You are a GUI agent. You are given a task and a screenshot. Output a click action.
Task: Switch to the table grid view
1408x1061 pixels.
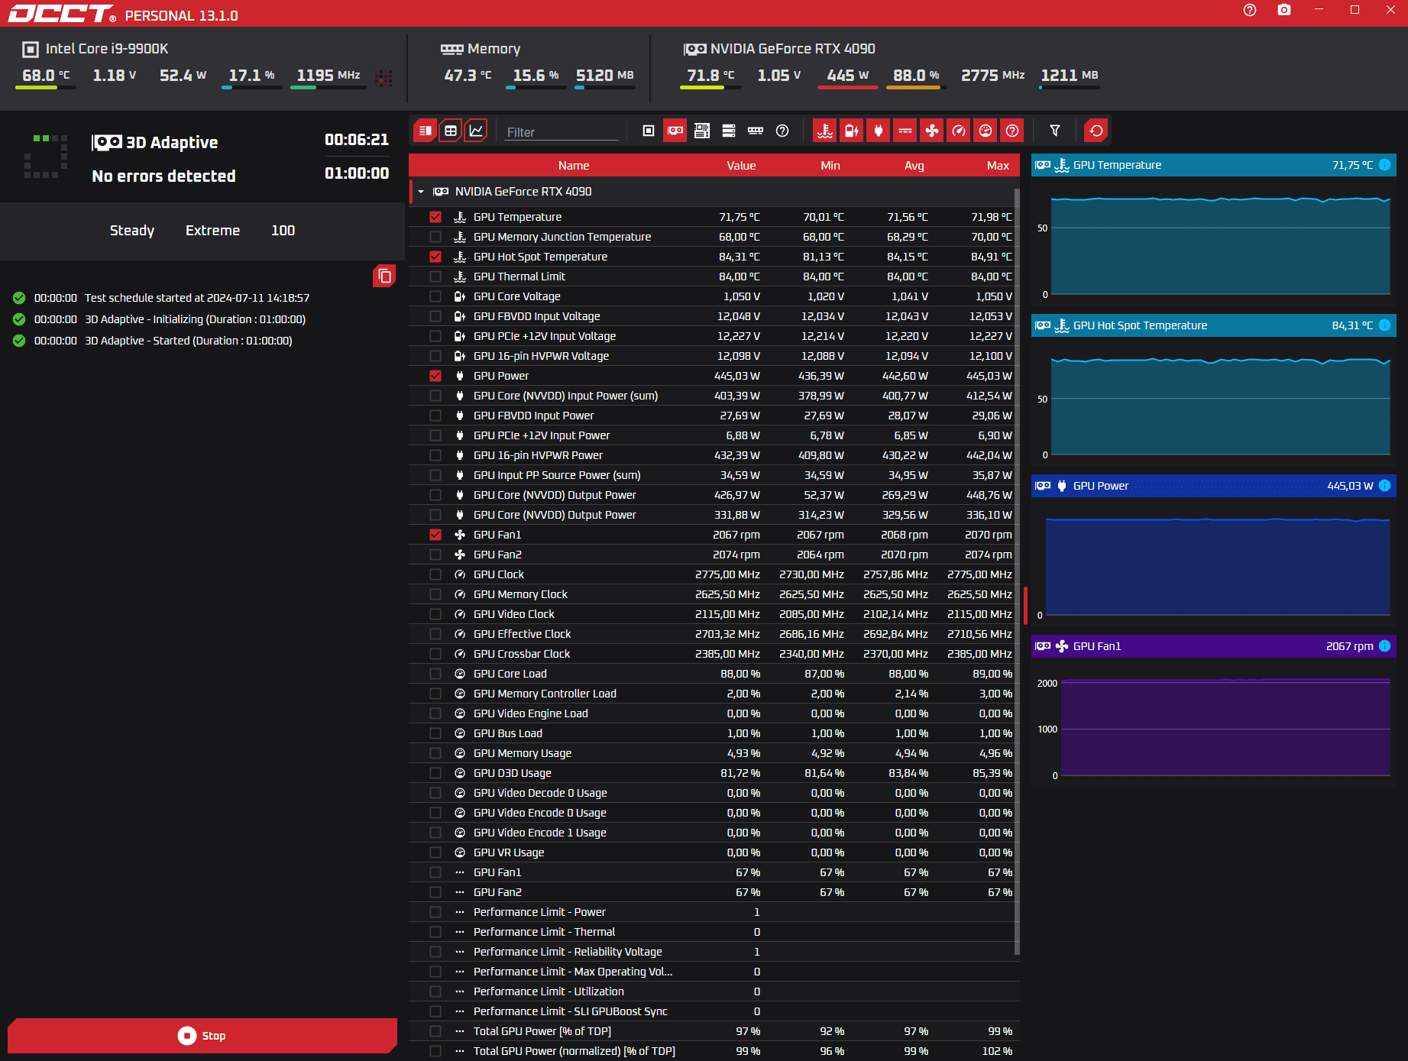(451, 131)
